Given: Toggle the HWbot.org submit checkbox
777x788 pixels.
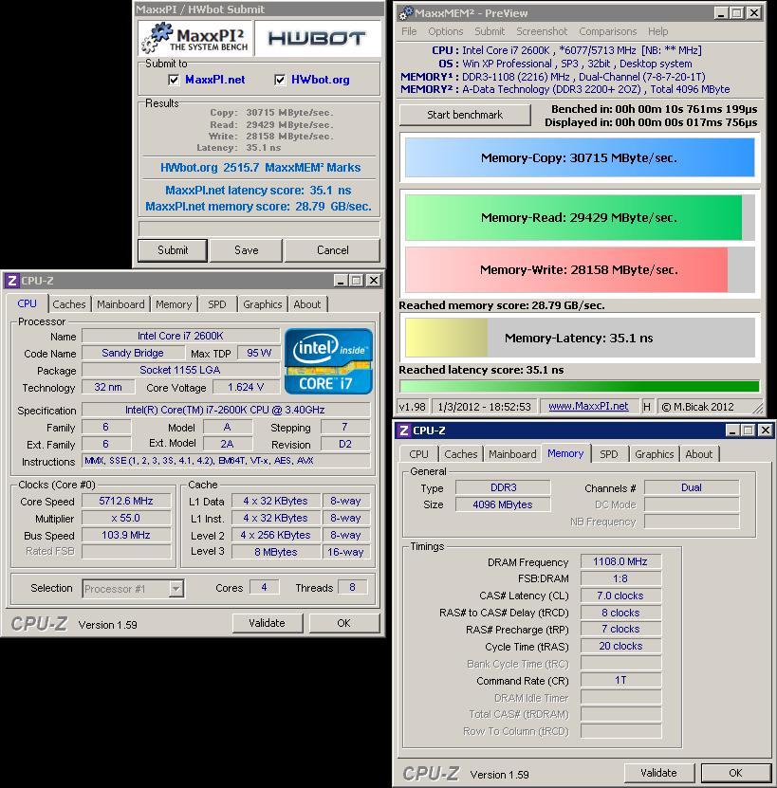Looking at the screenshot, I should [280, 80].
